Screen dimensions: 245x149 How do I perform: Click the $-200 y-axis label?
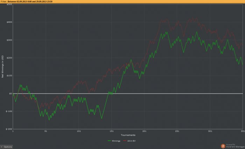[x=9, y=129]
